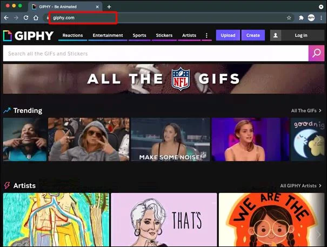The width and height of the screenshot is (327, 247).
Task: Open the All The NFL GIFs banner
Action: coord(164,79)
